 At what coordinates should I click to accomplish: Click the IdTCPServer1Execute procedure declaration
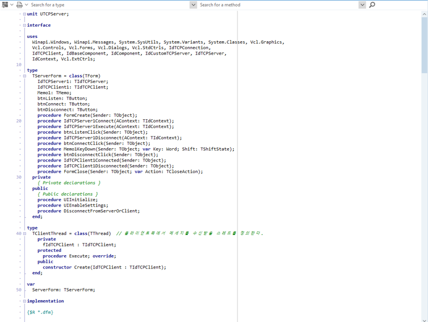click(105, 127)
